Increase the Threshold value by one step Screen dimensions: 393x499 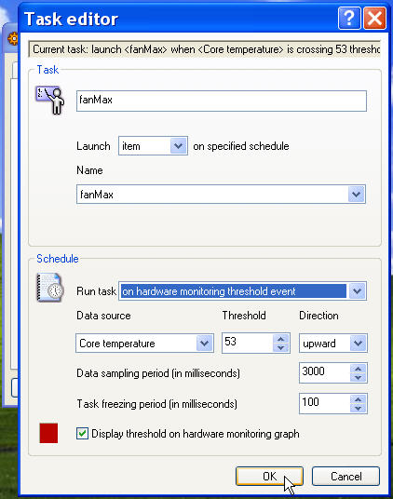(280, 339)
